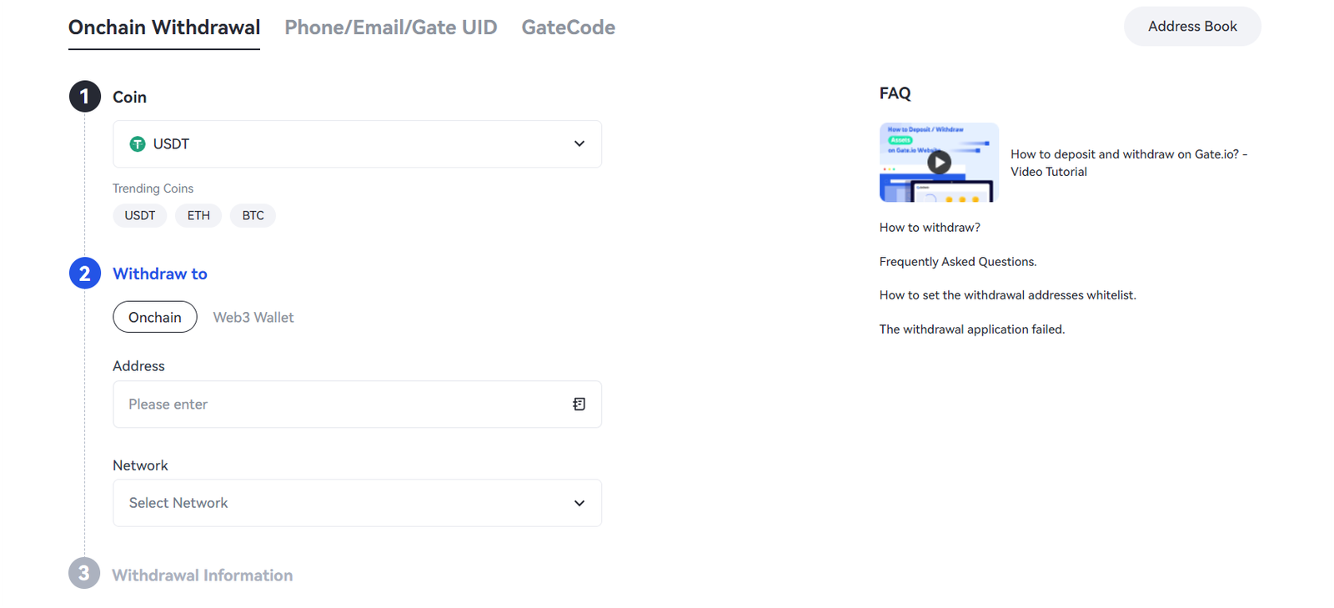Image resolution: width=1334 pixels, height=608 pixels.
Task: Expand the USDT coin dropdown
Action: coord(357,144)
